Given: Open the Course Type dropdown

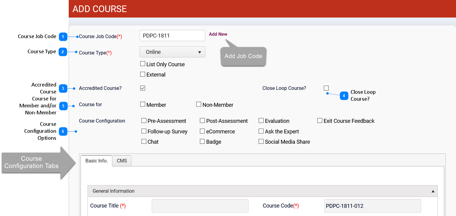Looking at the screenshot, I should click(172, 52).
